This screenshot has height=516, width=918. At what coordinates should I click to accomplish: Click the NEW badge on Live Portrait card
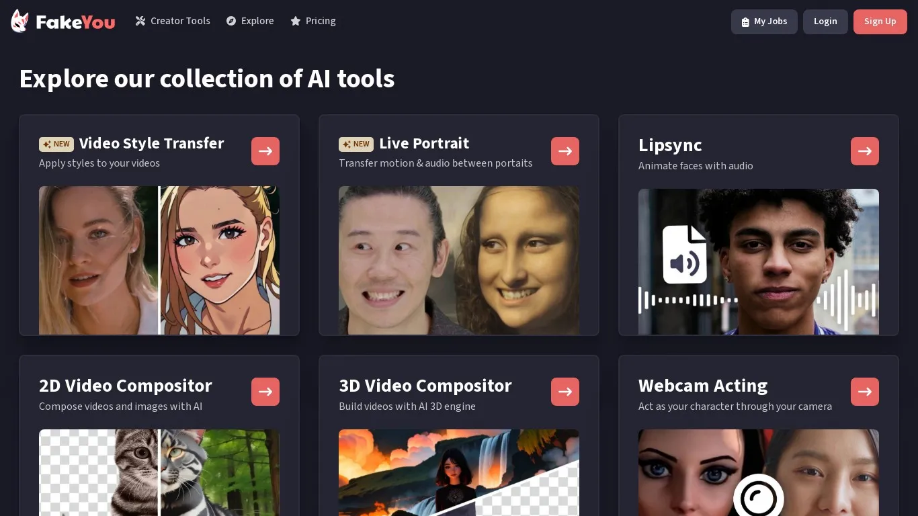coord(356,144)
